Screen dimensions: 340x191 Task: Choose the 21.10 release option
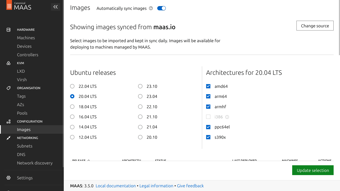140,117
